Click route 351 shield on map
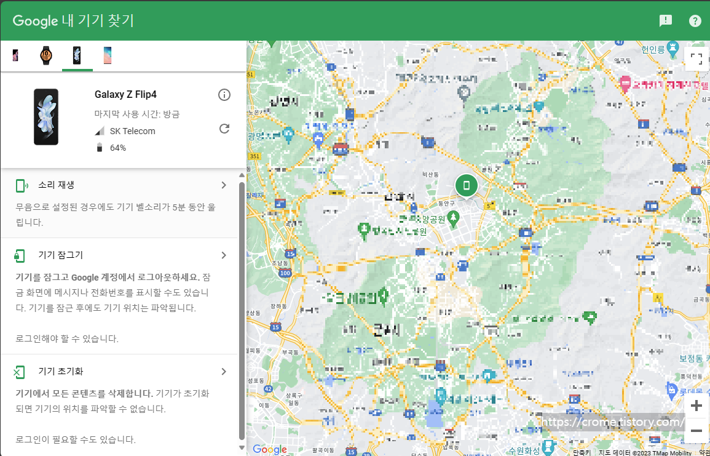The image size is (710, 456). pos(255,156)
